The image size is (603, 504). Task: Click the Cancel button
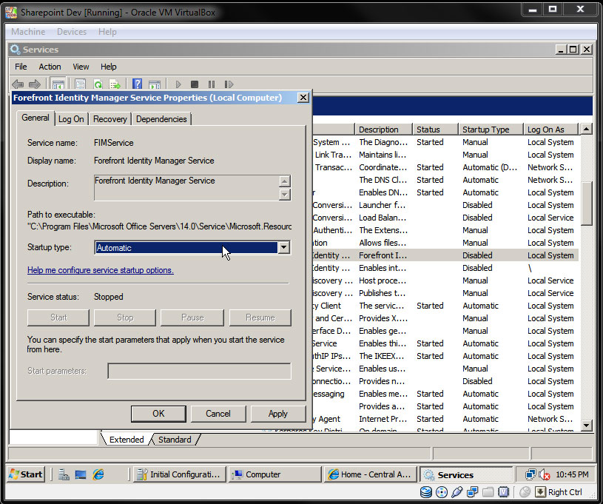pyautogui.click(x=218, y=414)
